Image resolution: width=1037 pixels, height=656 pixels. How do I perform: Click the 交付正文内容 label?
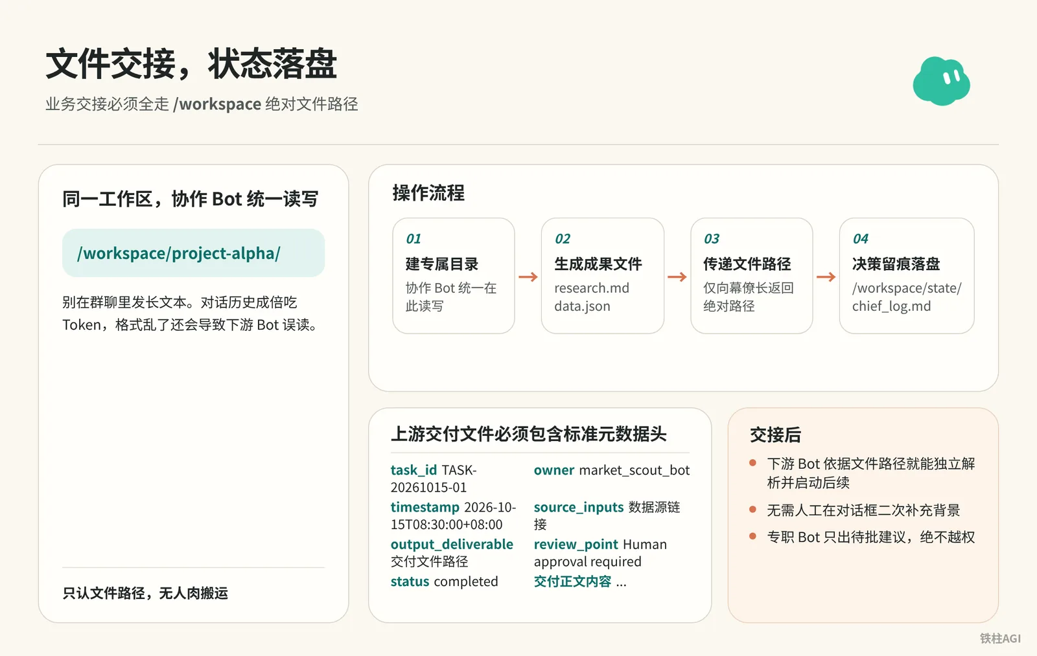pyautogui.click(x=572, y=581)
